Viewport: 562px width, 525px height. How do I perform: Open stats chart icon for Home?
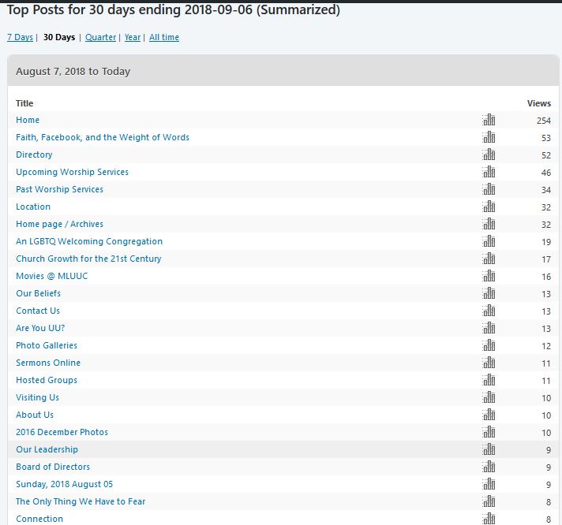[x=489, y=120]
